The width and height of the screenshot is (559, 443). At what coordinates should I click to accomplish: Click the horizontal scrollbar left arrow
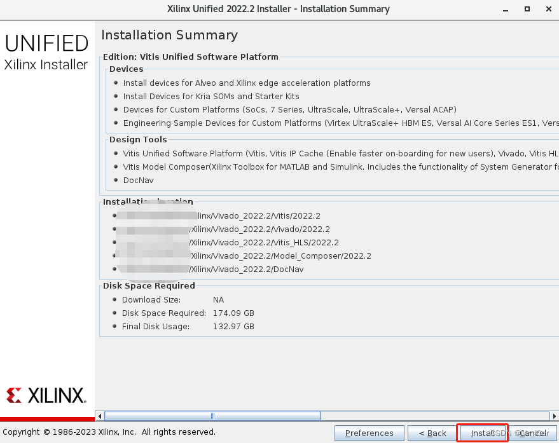point(100,416)
